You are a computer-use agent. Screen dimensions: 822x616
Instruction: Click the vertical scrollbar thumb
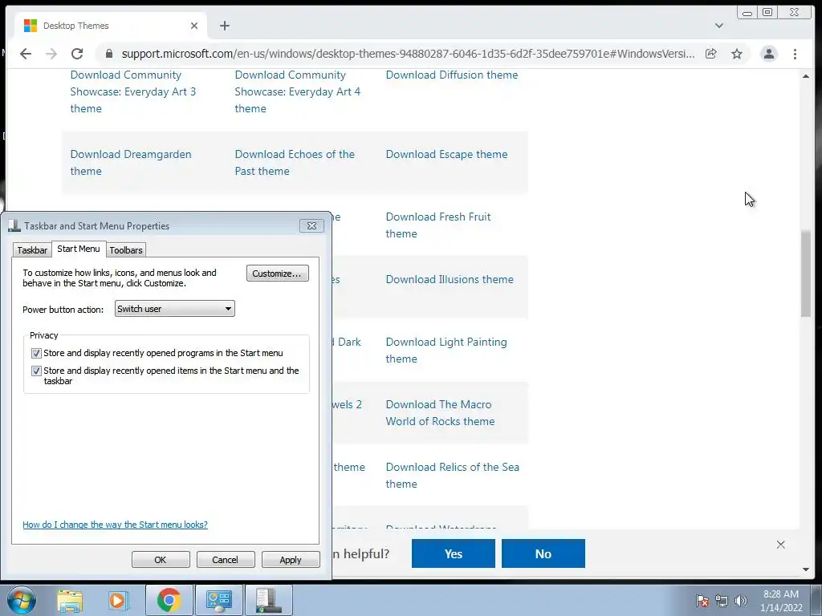(x=806, y=273)
